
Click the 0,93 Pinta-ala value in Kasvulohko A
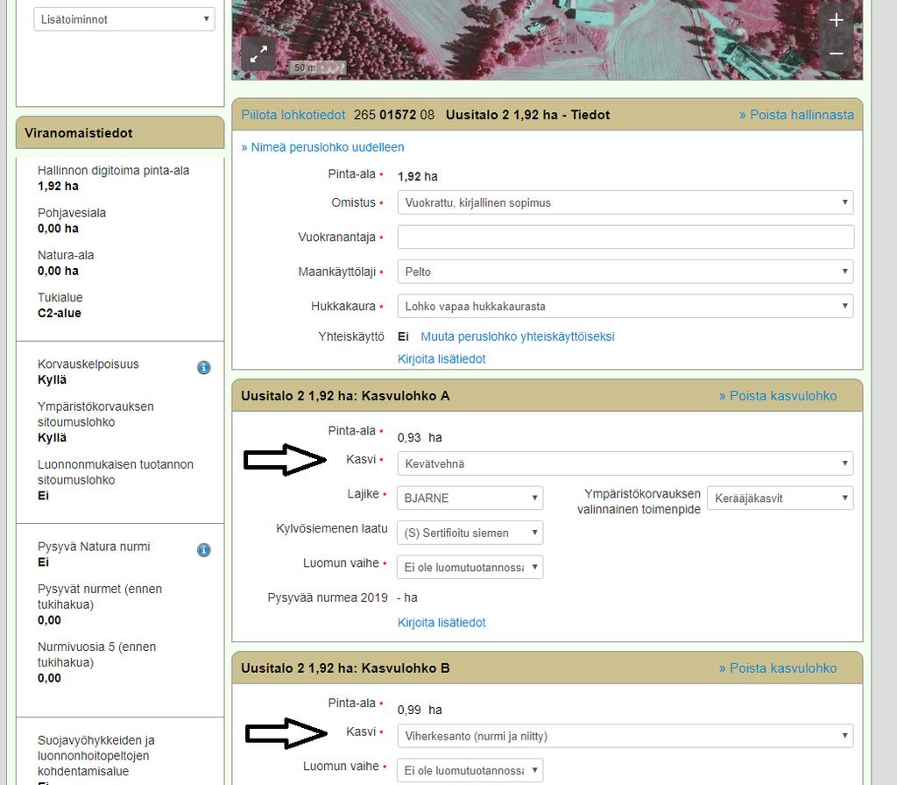pos(409,438)
